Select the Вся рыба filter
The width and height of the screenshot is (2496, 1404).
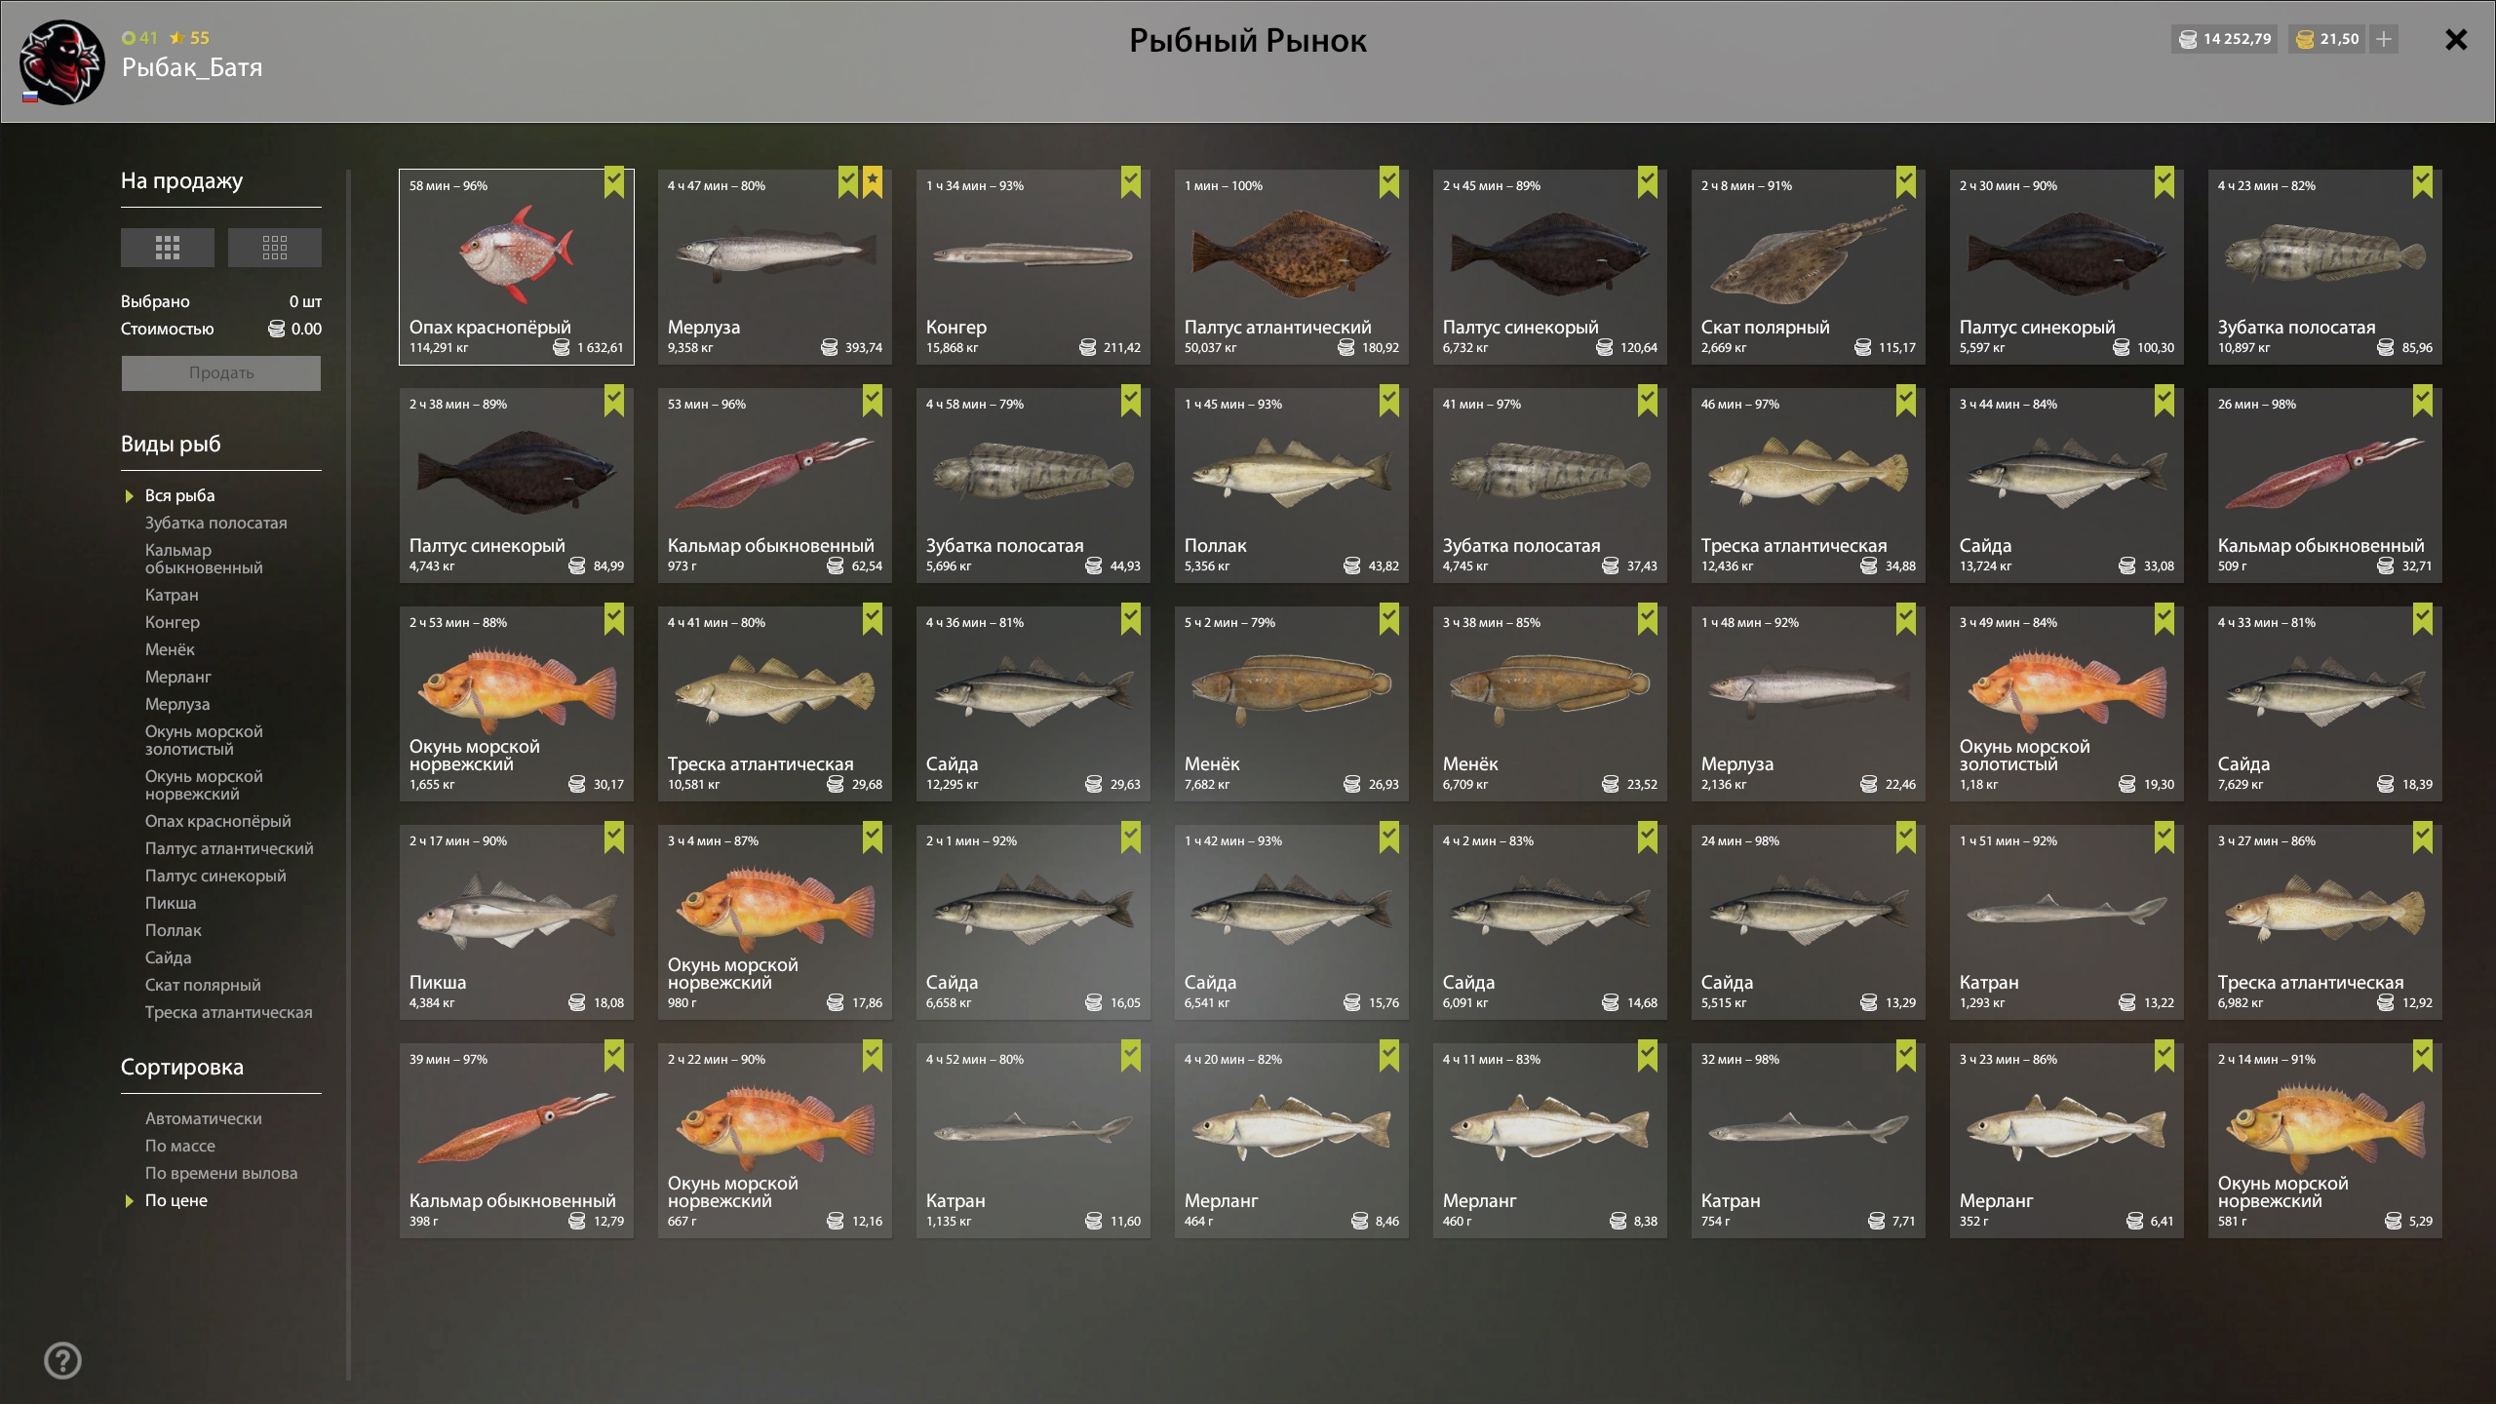coord(180,495)
